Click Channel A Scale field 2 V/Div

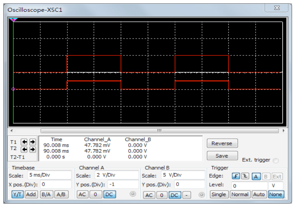click(x=117, y=175)
